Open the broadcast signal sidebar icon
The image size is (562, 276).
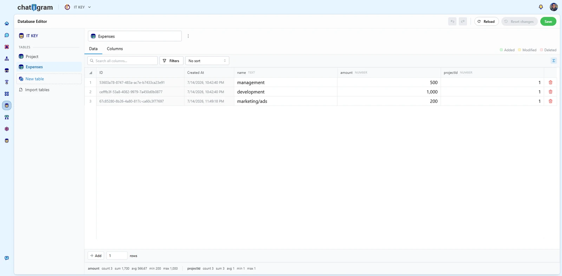click(7, 82)
